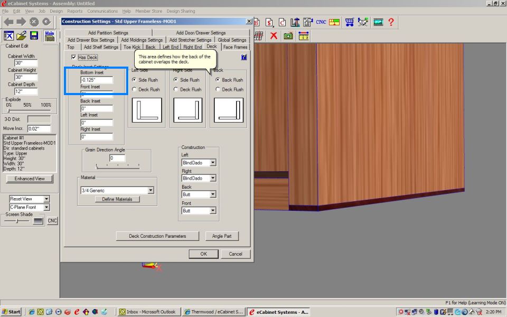This screenshot has width=507, height=317.
Task: Open the 3/4 Generic material dropdown
Action: click(151, 191)
